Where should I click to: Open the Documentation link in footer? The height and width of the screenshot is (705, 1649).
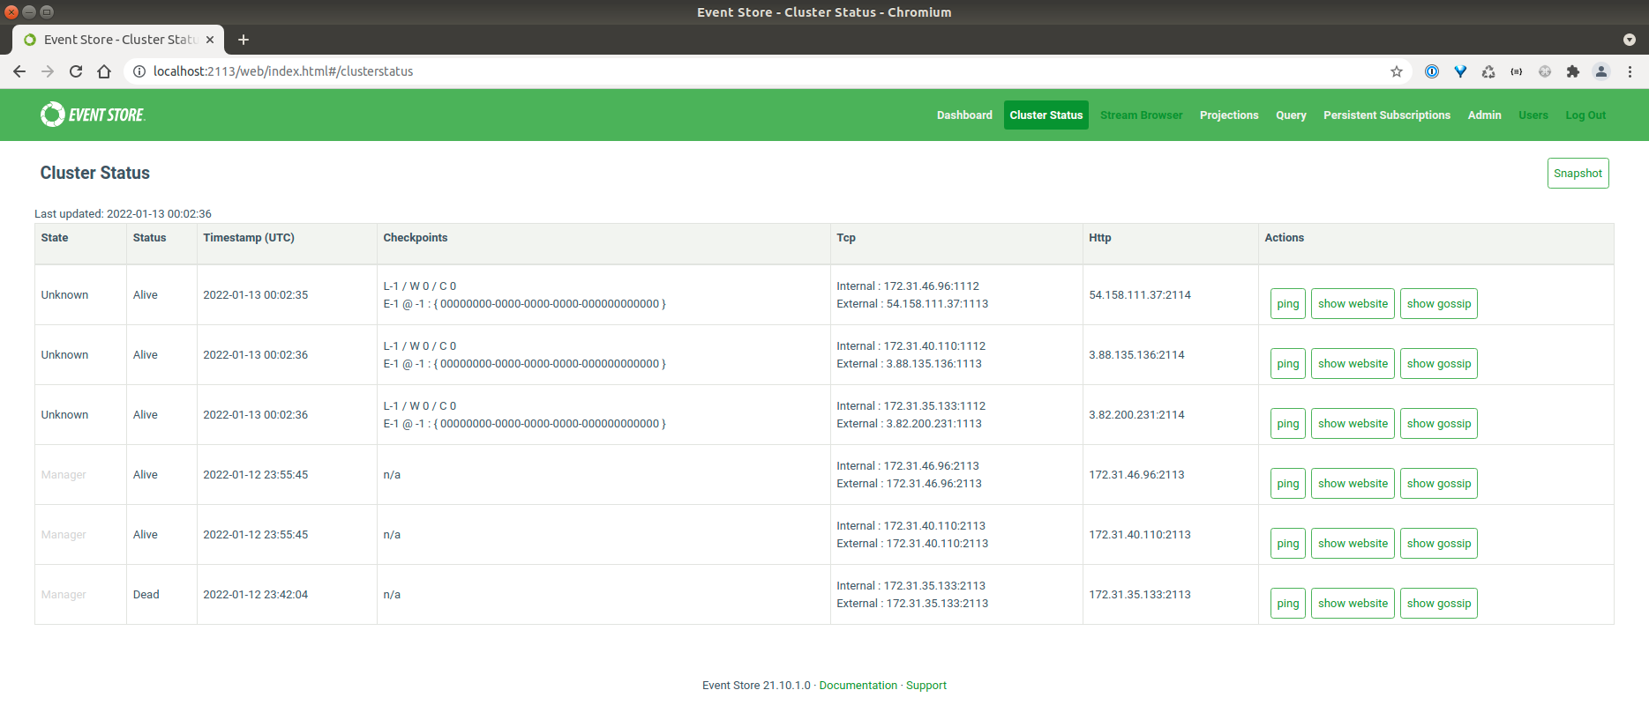pos(858,686)
